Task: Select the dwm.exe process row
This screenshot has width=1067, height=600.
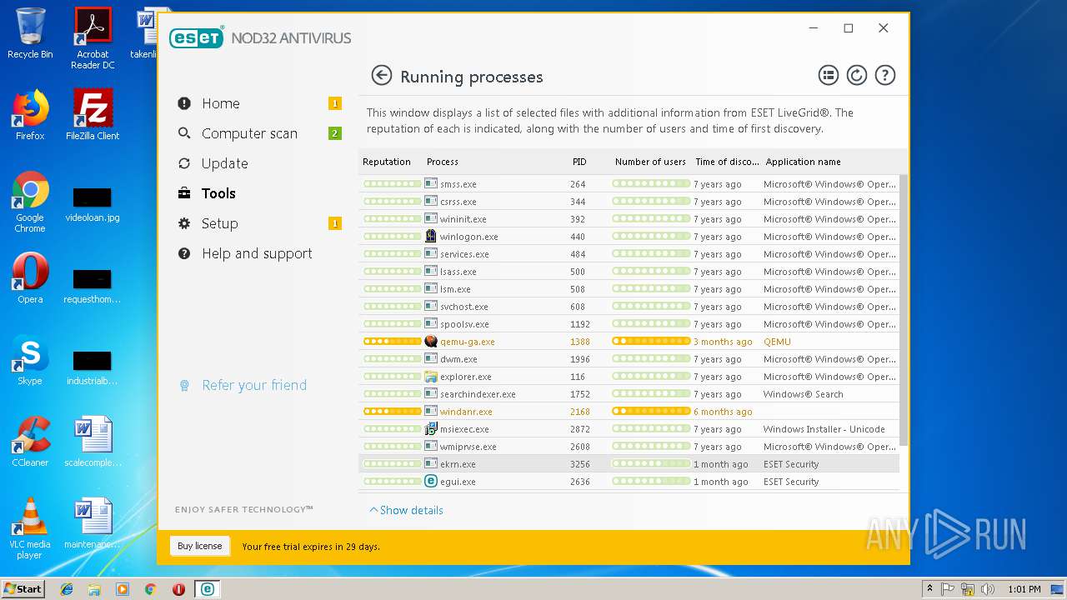Action: tap(629, 359)
